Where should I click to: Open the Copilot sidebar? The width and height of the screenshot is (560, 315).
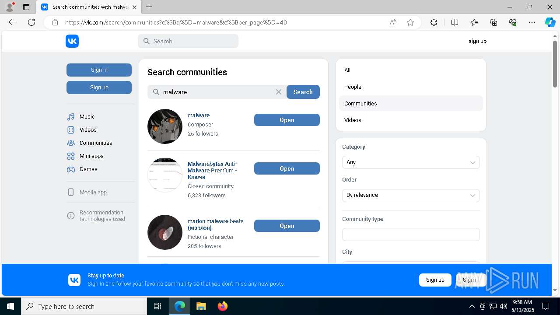pos(550,22)
